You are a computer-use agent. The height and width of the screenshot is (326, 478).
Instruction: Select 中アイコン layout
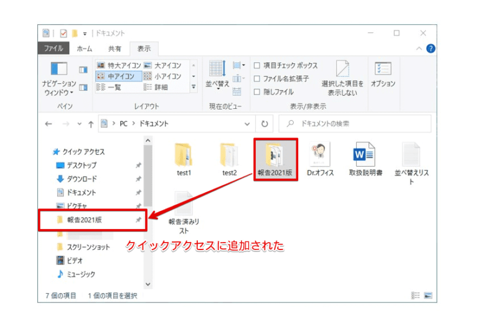pyautogui.click(x=119, y=76)
